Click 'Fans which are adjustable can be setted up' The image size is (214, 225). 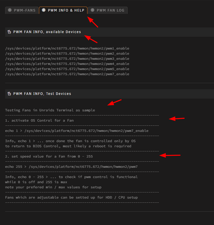click(x=71, y=197)
